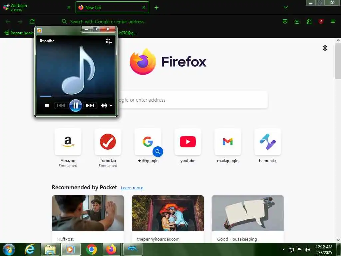Viewport: 341px width, 256px height.
Task: Open the Good Housekeeping story thumbnail
Action: [x=248, y=213]
